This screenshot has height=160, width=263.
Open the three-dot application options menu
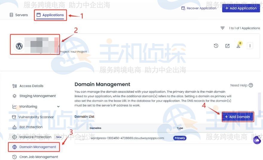(x=250, y=46)
